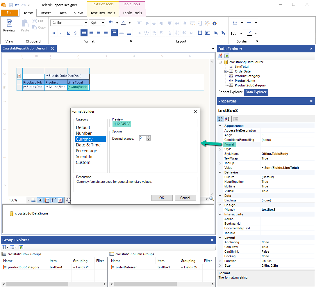Click OK in the Format Builder dialog

[x=162, y=198]
